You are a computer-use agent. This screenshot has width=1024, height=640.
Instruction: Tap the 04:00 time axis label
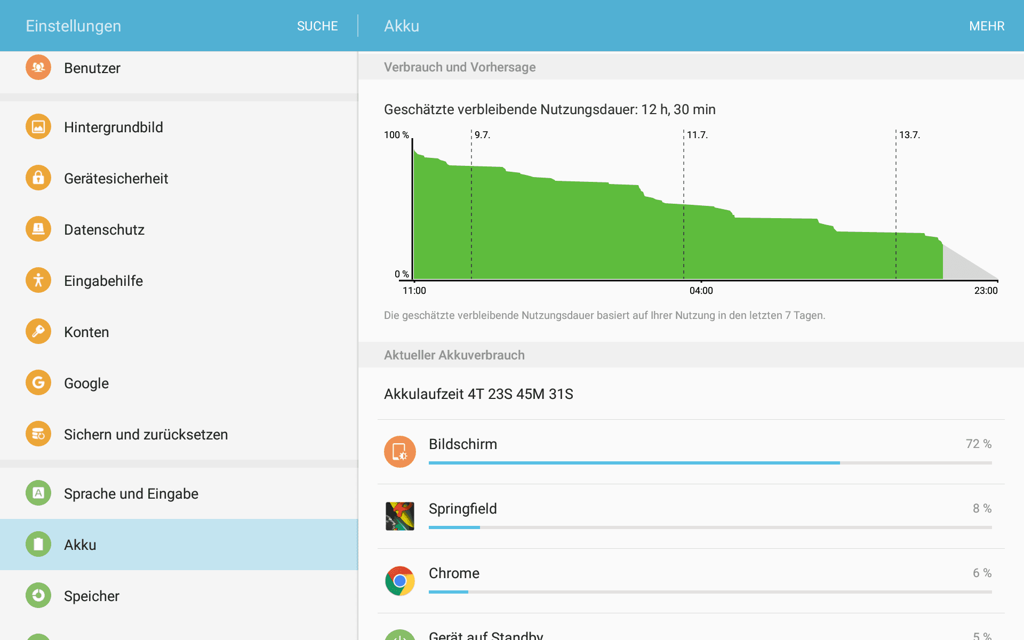pos(701,291)
